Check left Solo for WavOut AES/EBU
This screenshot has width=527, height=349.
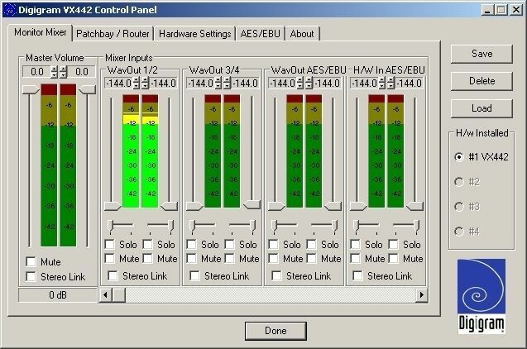[x=274, y=244]
